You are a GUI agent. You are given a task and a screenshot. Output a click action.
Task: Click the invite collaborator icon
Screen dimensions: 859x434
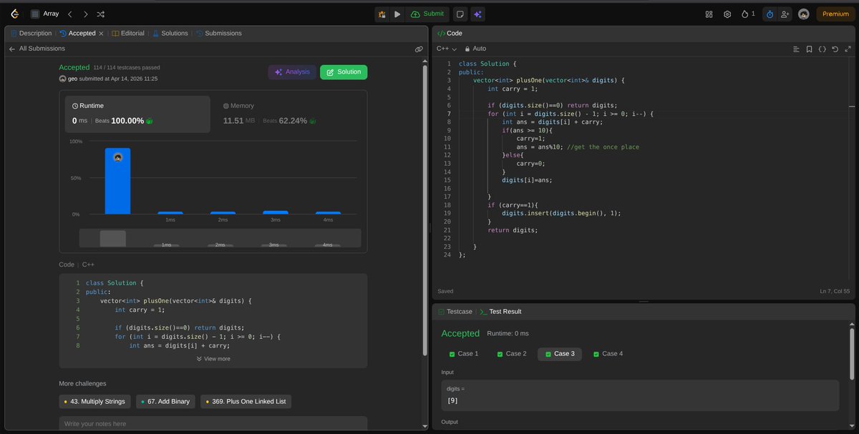coord(784,14)
